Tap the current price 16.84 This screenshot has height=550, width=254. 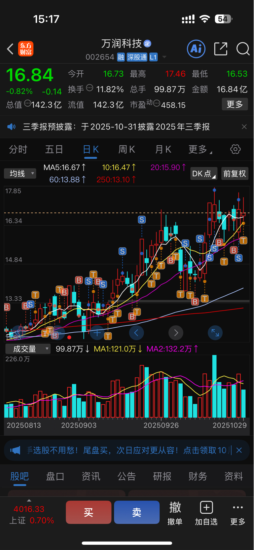(30, 75)
